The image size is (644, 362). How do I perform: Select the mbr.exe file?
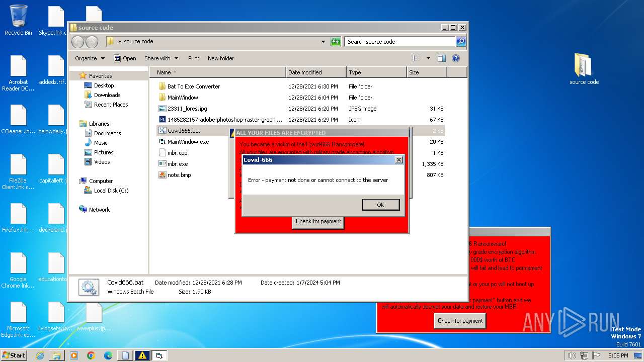(178, 164)
